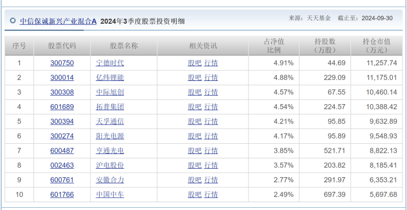Click the 截止至：2024-09-30 date text

click(365, 18)
